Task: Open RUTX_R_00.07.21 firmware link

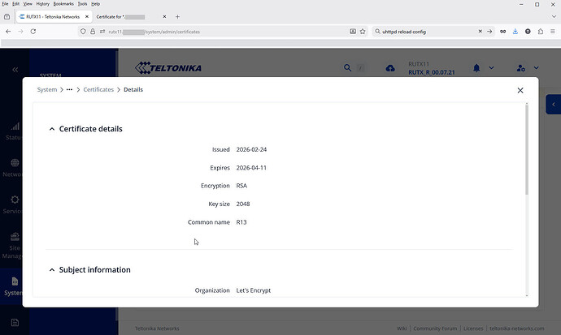Action: 432,72
